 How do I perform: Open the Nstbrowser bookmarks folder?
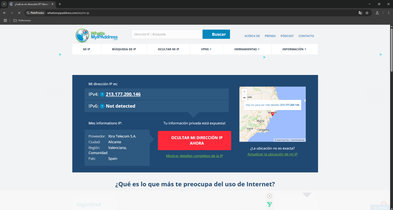[x=22, y=21]
